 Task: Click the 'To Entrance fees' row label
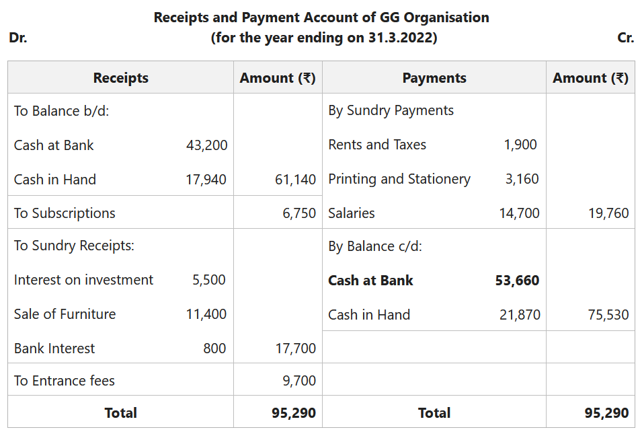[x=65, y=381]
